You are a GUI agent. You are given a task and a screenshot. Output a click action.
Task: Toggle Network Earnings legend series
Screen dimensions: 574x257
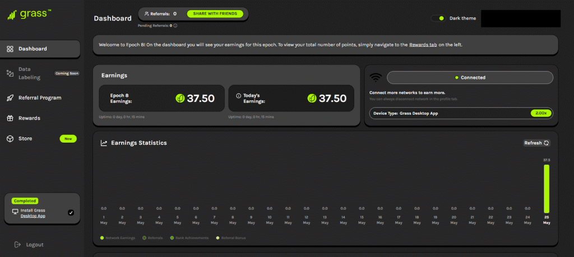point(118,238)
